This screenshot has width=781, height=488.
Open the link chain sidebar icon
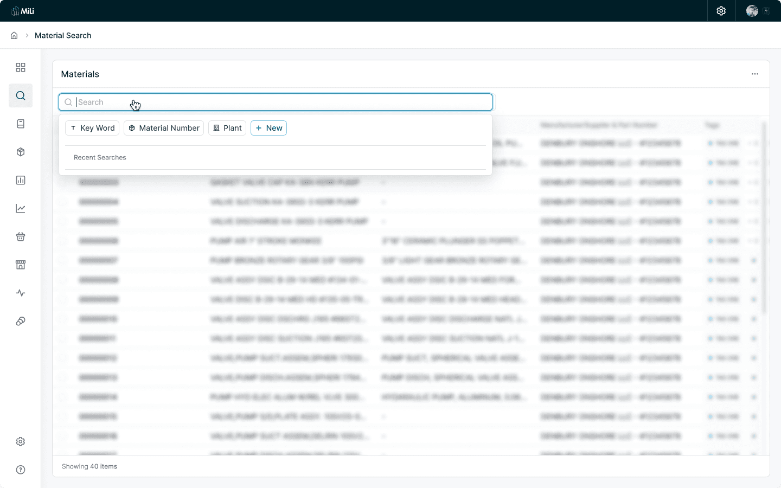[21, 321]
